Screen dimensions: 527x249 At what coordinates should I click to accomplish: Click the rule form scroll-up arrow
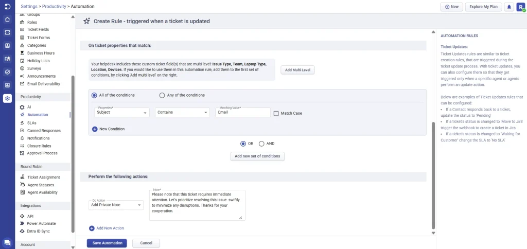coord(433,32)
